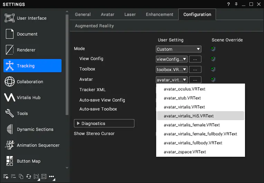Open the Animation Sequencer settings category
The image size is (264, 183).
point(32,145)
